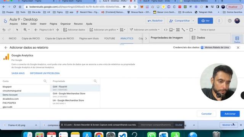244x137 pixels.
Task: Bookmark this page with star icon
Action: pyautogui.click(x=135, y=7)
